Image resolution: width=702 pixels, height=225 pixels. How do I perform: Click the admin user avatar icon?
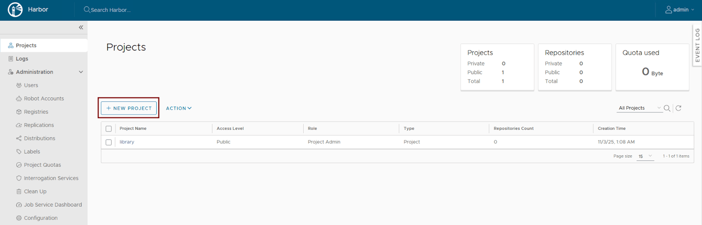click(x=669, y=10)
